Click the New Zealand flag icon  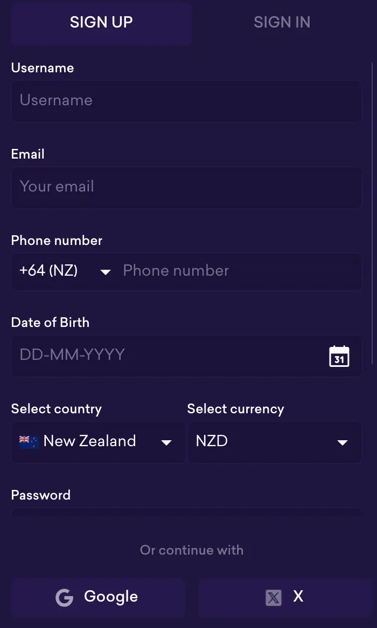[29, 442]
